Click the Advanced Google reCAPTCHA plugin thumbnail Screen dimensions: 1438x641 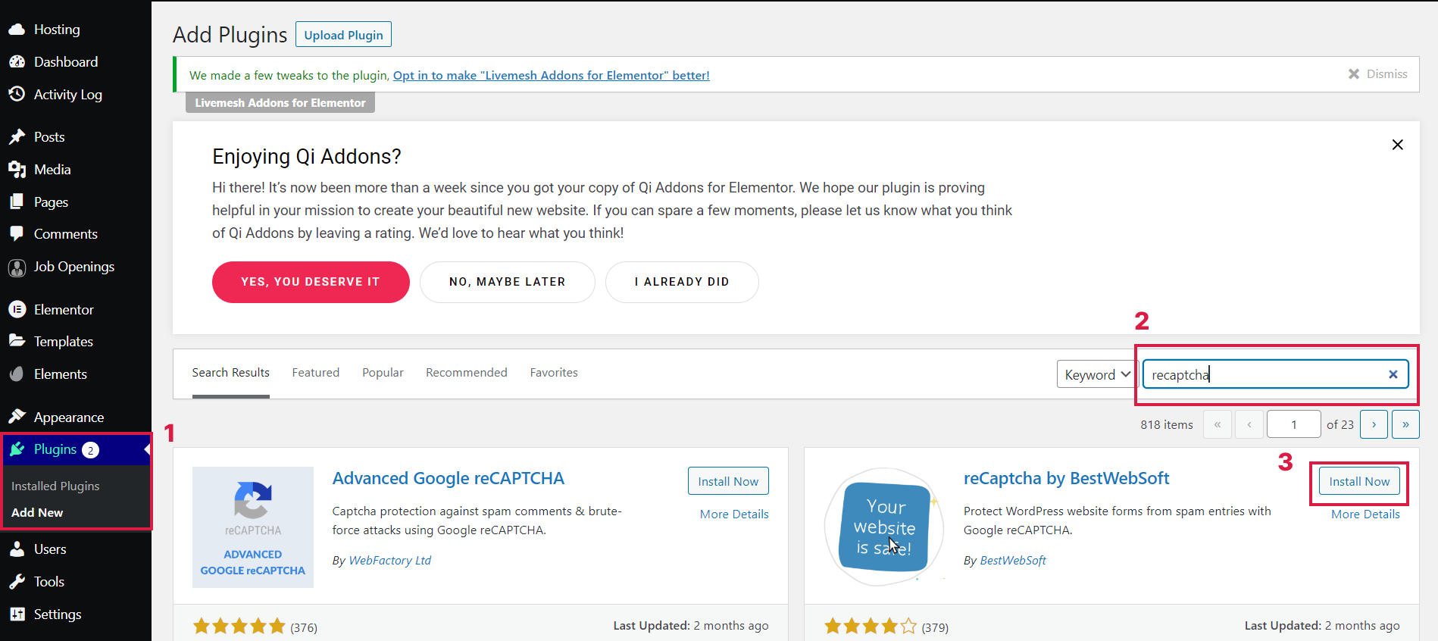click(x=253, y=527)
